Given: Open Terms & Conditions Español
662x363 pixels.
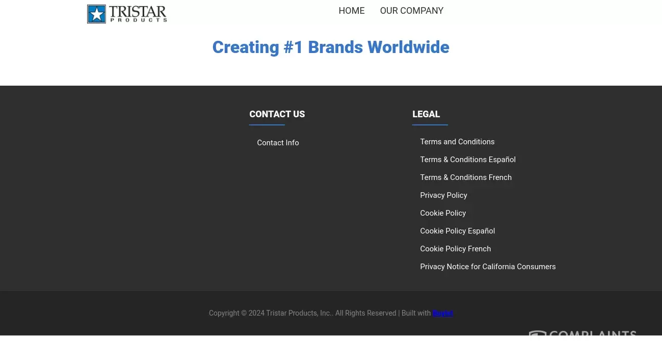Looking at the screenshot, I should tap(468, 160).
